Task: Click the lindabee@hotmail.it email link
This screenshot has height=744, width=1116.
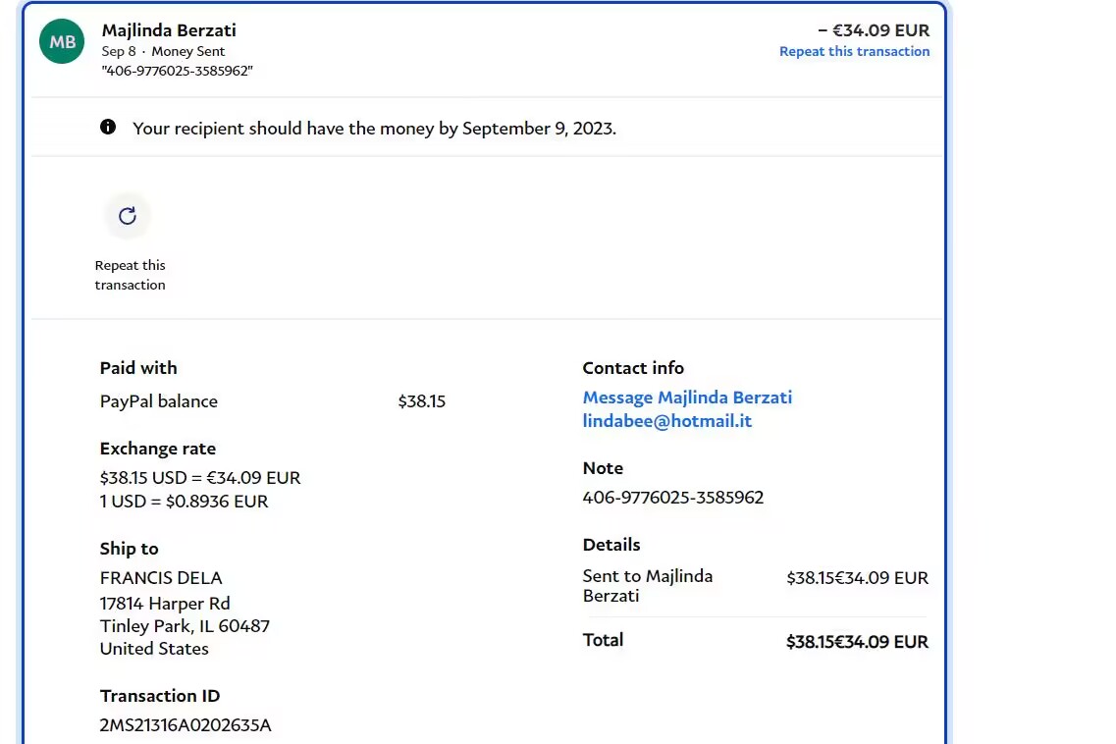Action: click(666, 421)
